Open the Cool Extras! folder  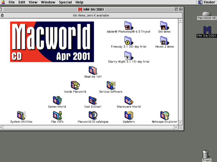point(93,101)
